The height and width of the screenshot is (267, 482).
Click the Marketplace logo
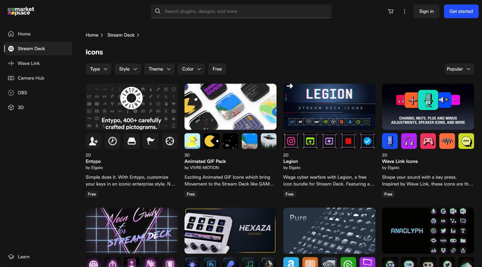click(x=21, y=11)
